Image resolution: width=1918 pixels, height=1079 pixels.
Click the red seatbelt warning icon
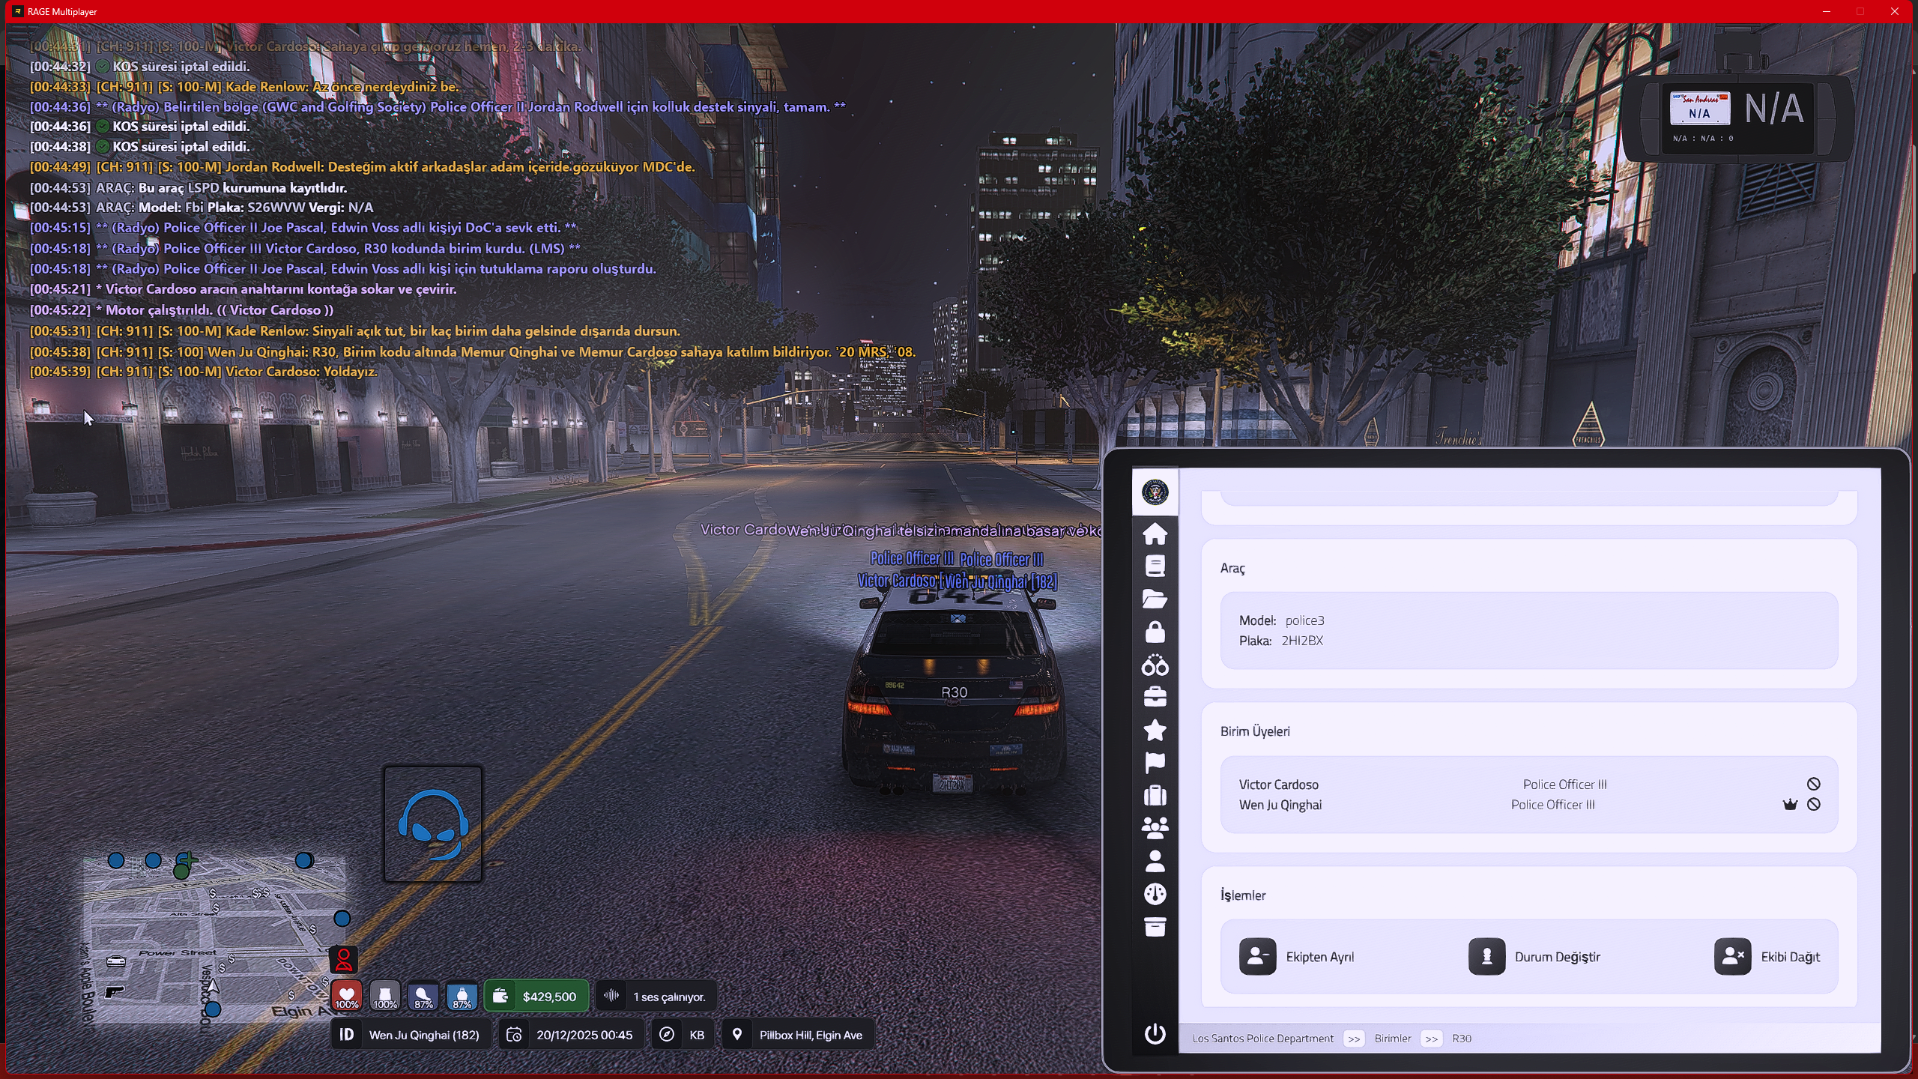(344, 959)
